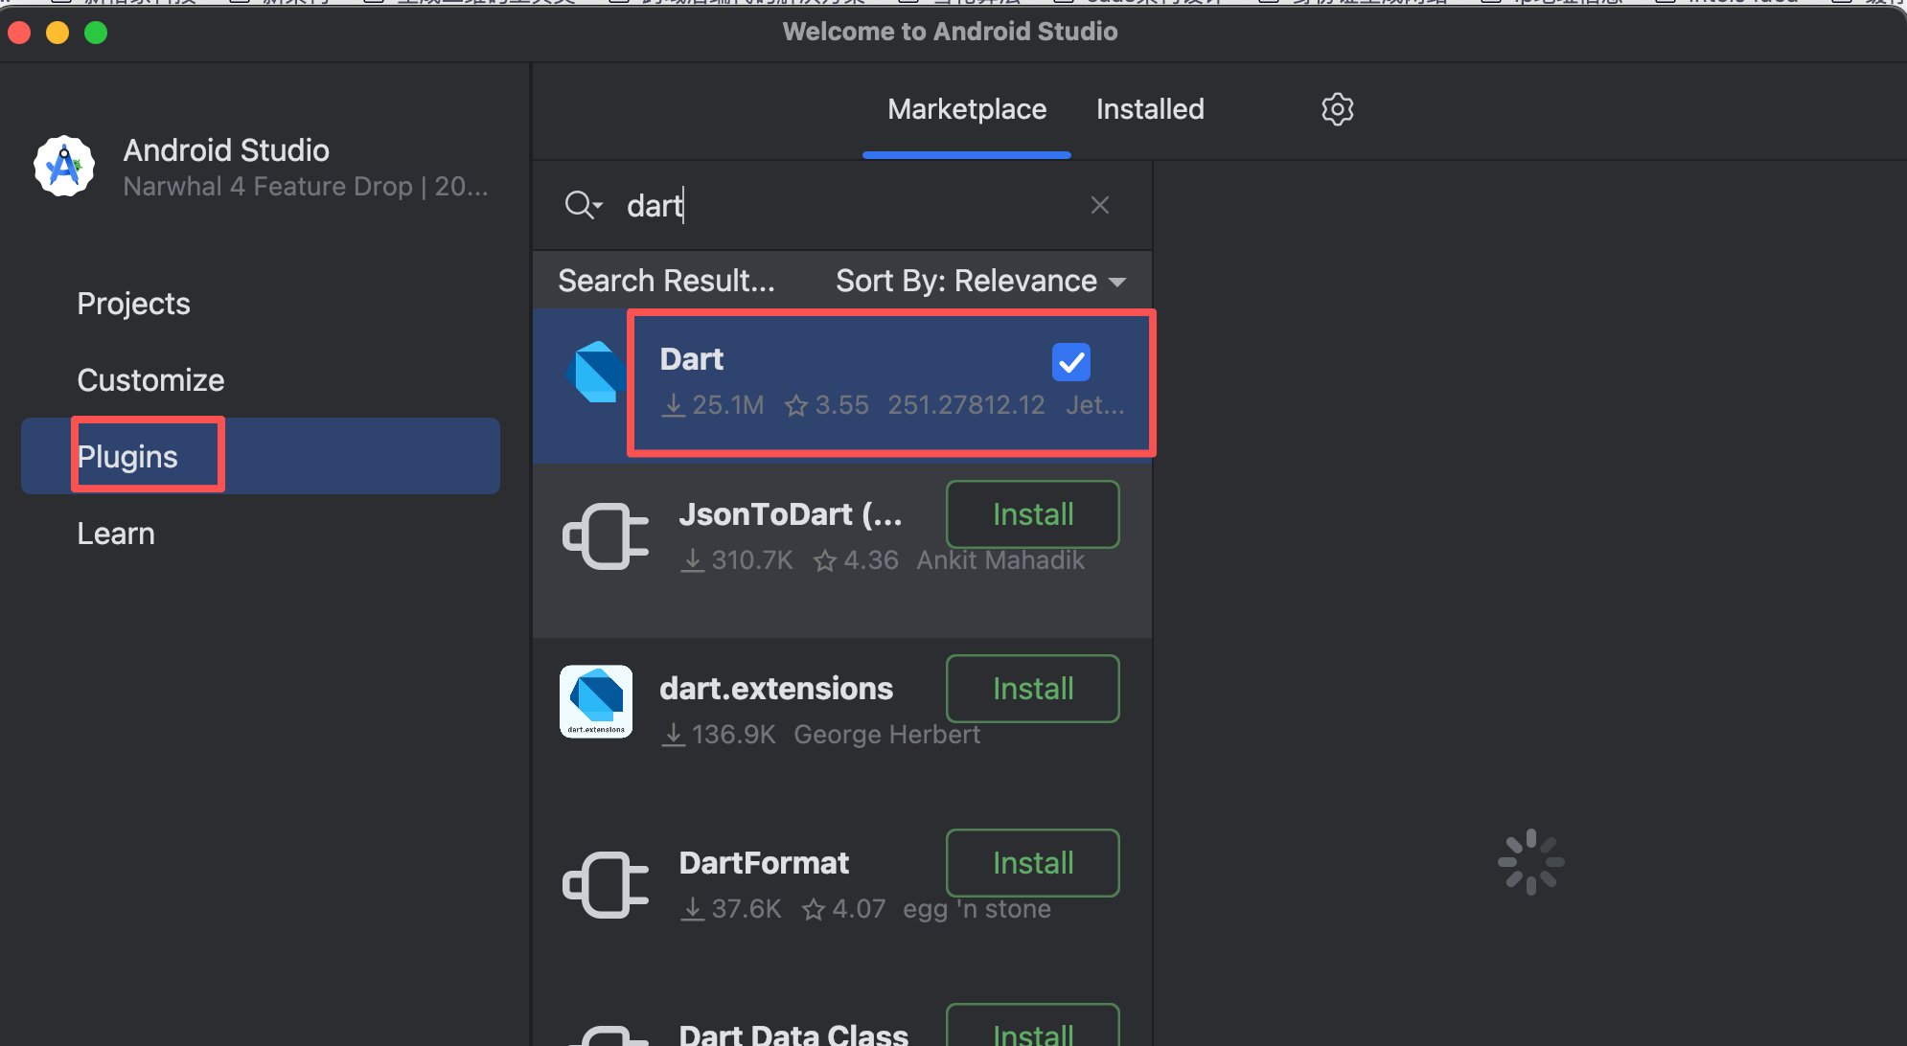The width and height of the screenshot is (1907, 1046).
Task: Click the DartFormat plugin icon
Action: click(x=606, y=885)
